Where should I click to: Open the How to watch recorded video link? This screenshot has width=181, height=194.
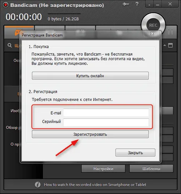coord(95,185)
